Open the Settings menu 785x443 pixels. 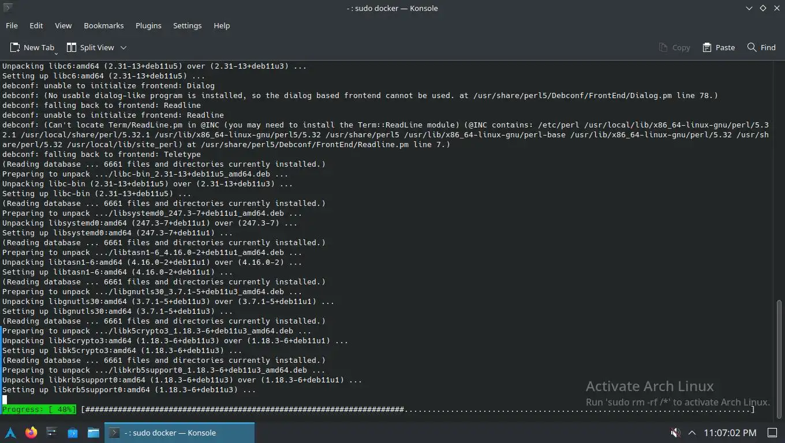tap(187, 25)
